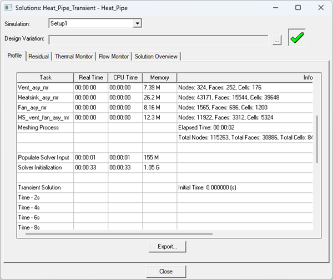The height and width of the screenshot is (280, 333).
Task: Click the green checkmark validation icon
Action: (297, 37)
